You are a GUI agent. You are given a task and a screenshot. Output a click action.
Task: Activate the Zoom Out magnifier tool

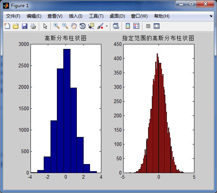(65, 26)
